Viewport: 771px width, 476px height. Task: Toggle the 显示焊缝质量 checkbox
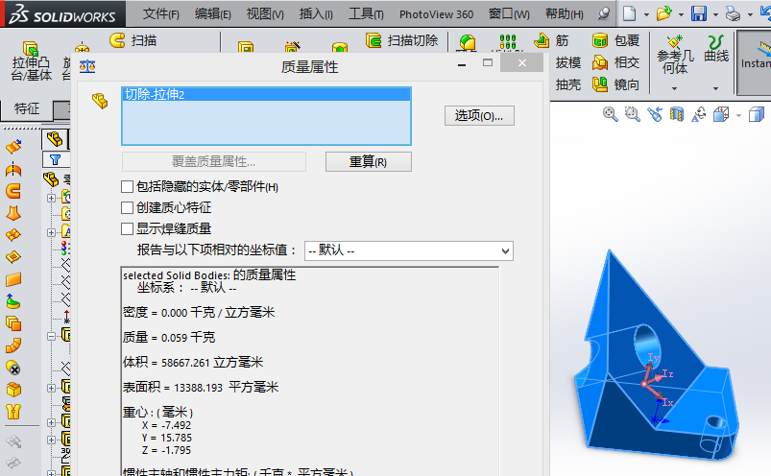pyautogui.click(x=128, y=228)
